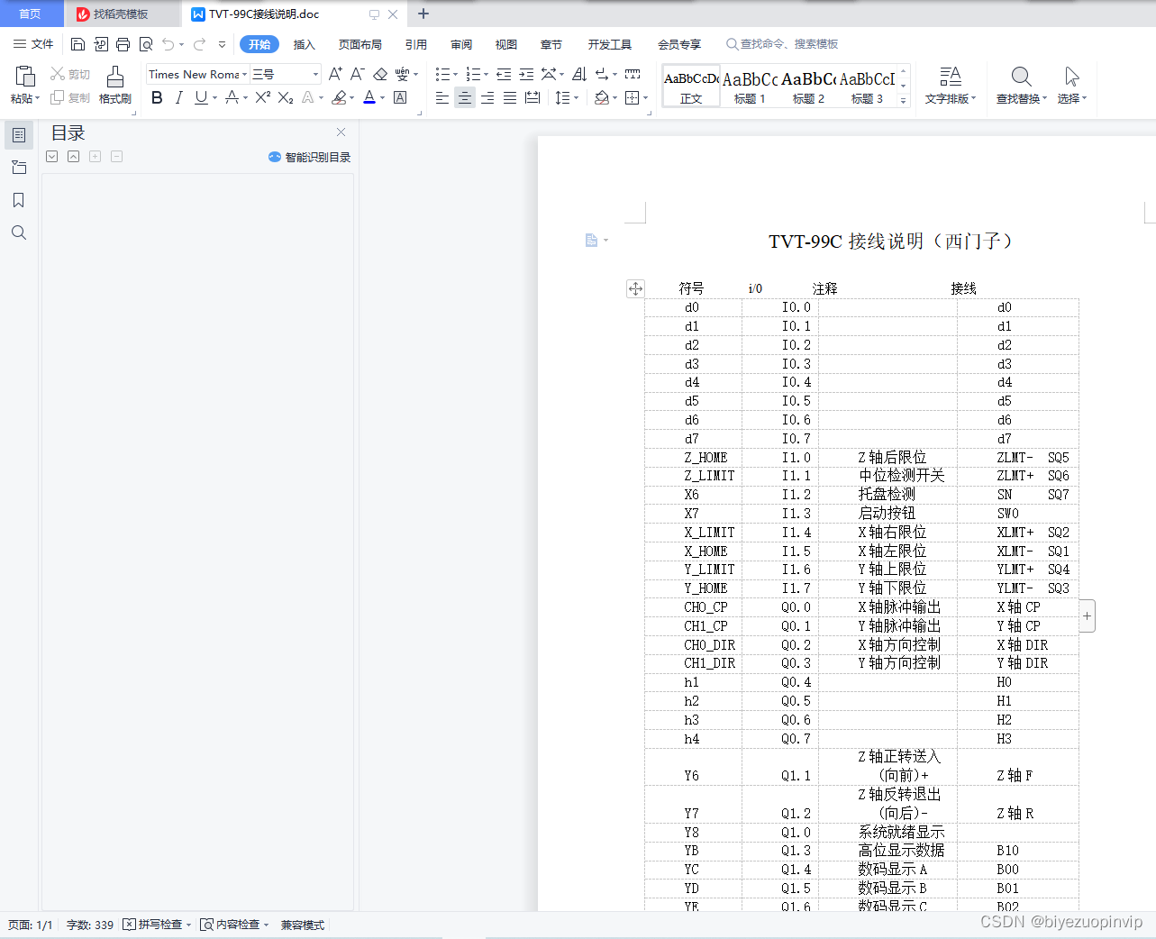Image resolution: width=1156 pixels, height=939 pixels.
Task: Click the new tab plus button
Action: coord(423,14)
